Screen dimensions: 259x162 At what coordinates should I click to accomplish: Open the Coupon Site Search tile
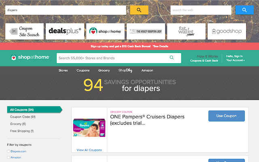coord(24,31)
